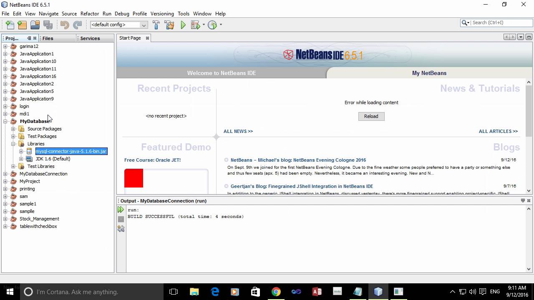The image size is (534, 300).
Task: Open the Windows Start button
Action: 10,292
